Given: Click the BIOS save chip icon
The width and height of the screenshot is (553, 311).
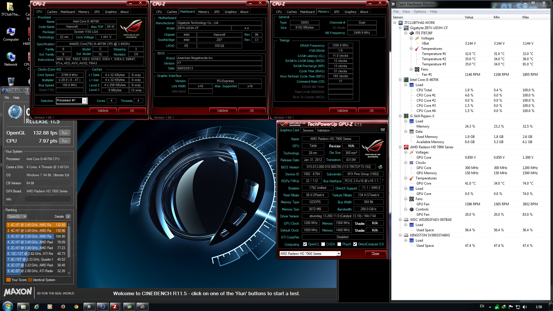Looking at the screenshot, I should tap(380, 167).
